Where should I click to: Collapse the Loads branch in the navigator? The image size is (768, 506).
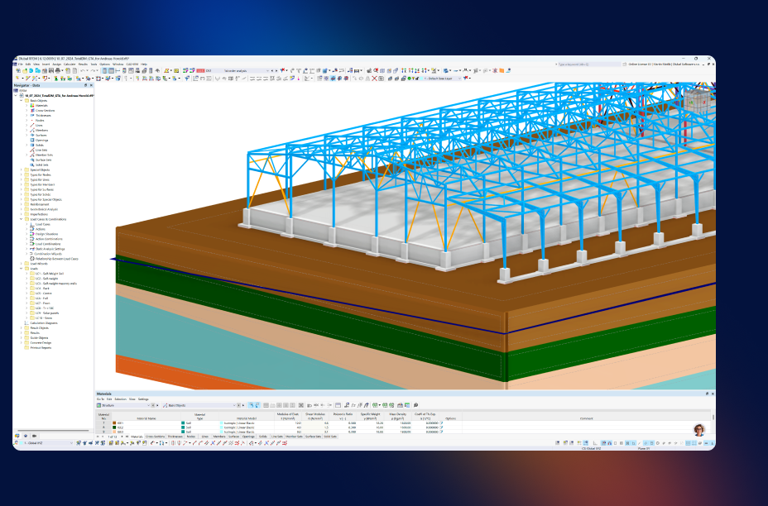21,269
